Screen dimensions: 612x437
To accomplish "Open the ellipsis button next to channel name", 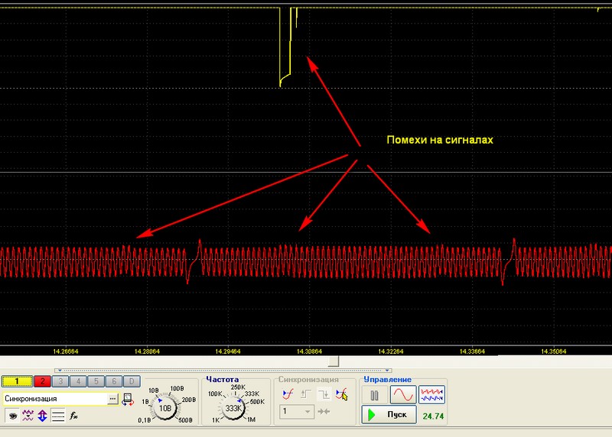I will coord(112,399).
